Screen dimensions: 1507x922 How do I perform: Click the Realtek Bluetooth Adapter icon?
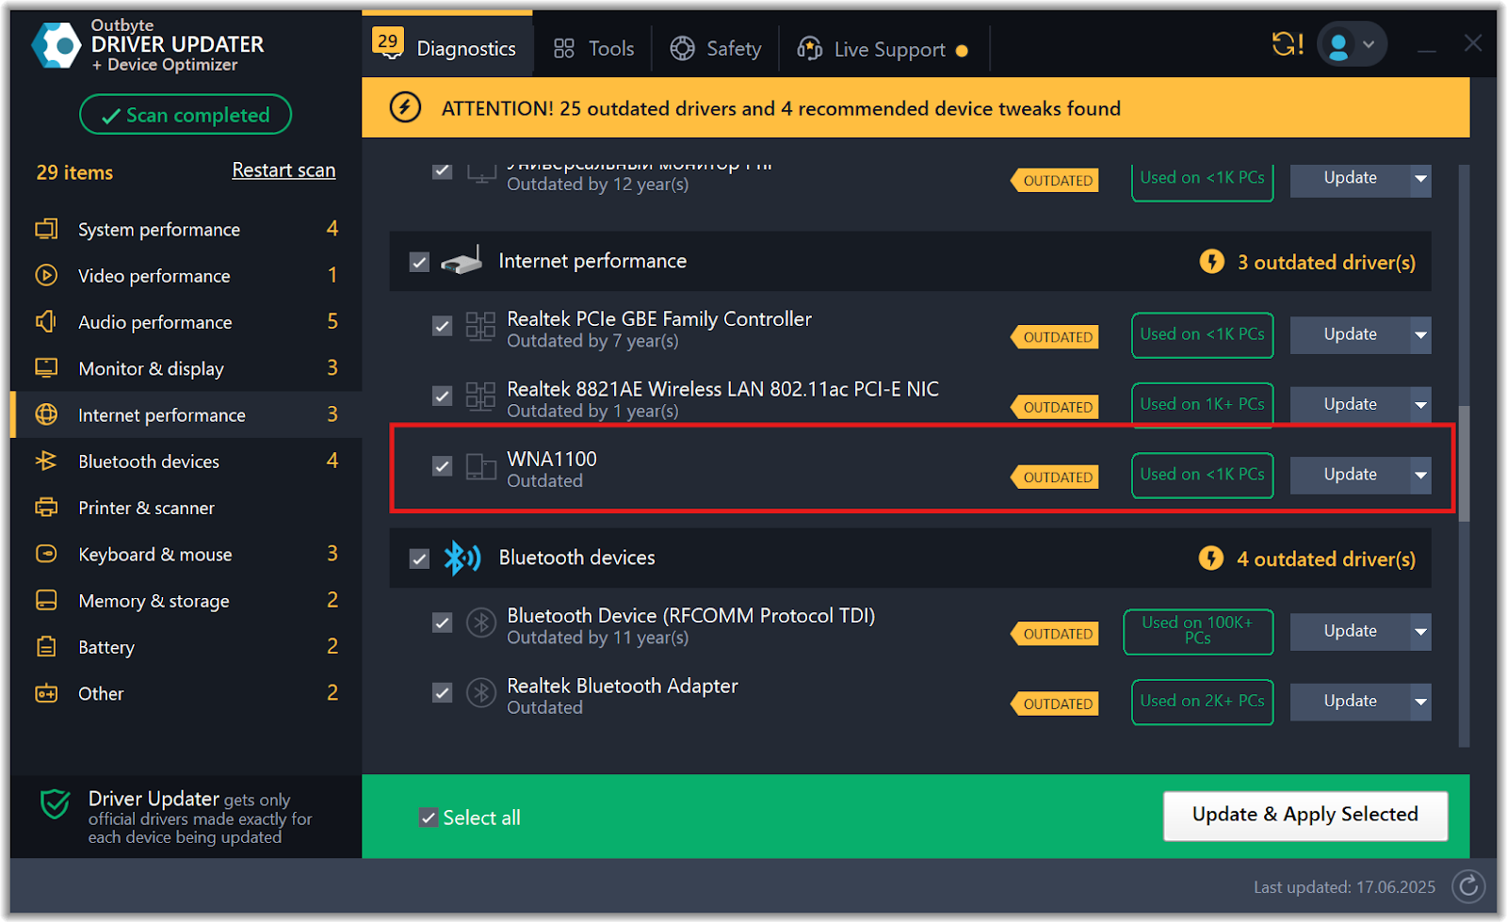tap(481, 692)
